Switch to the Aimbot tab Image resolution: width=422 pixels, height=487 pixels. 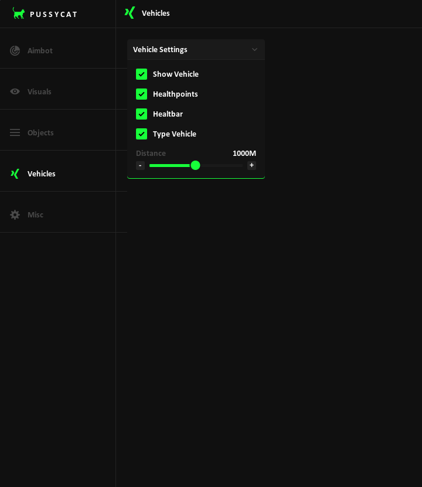click(40, 50)
